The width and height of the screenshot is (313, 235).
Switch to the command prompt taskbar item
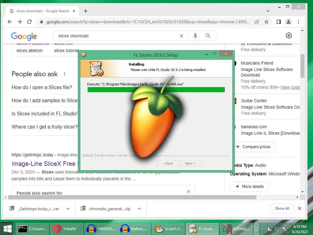point(32,229)
